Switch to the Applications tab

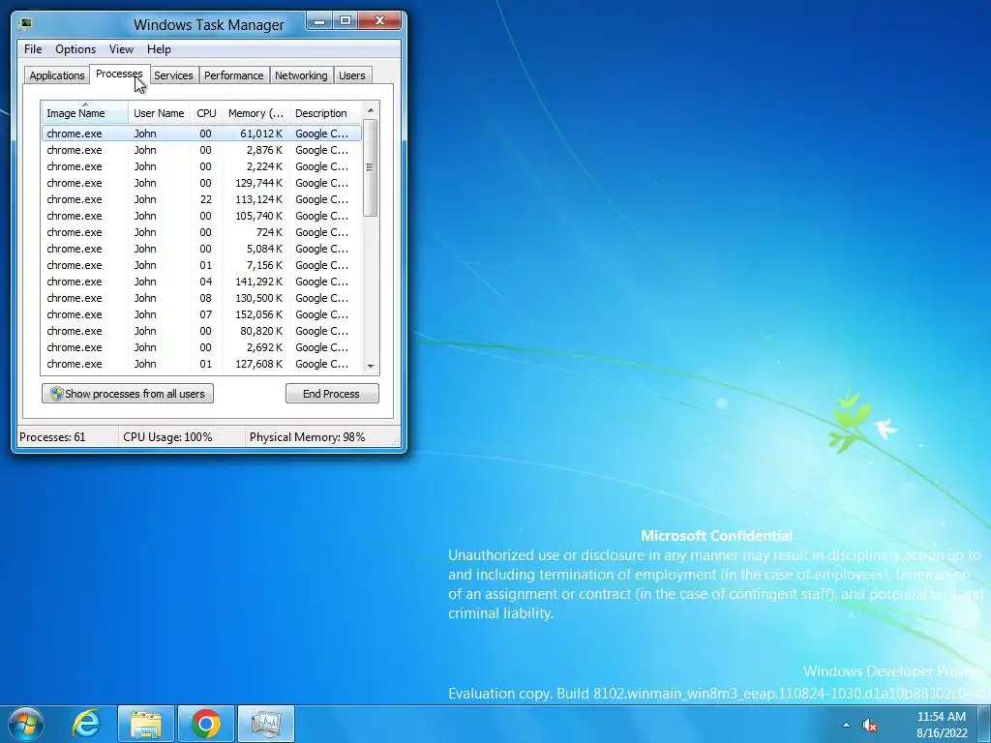[57, 75]
